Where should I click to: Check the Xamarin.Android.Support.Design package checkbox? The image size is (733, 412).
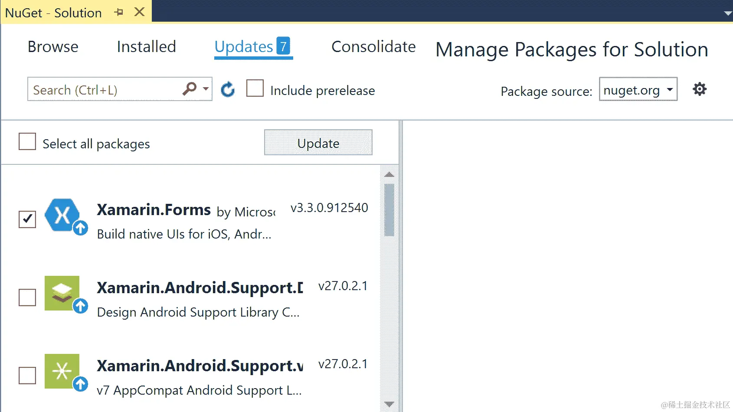27,298
